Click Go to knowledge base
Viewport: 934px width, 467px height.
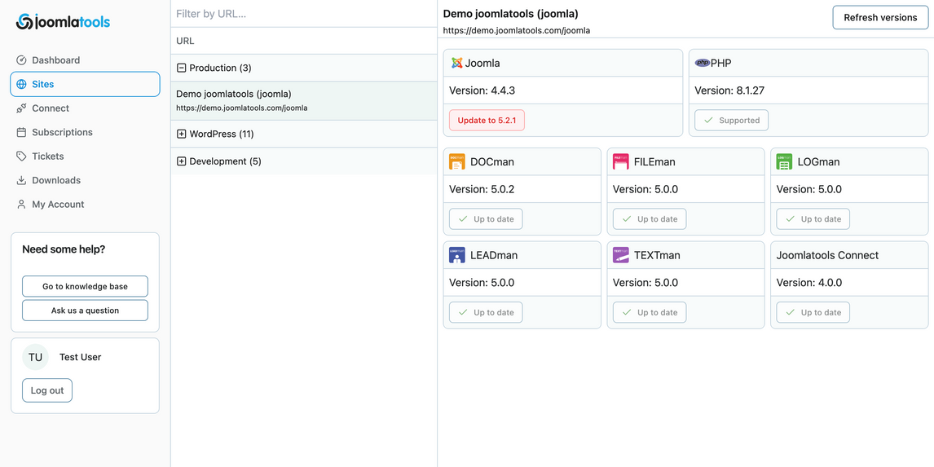[x=86, y=287]
